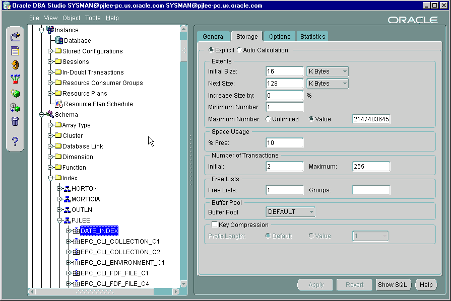Click the % Free input field
The height and width of the screenshot is (301, 451).
pyautogui.click(x=285, y=143)
